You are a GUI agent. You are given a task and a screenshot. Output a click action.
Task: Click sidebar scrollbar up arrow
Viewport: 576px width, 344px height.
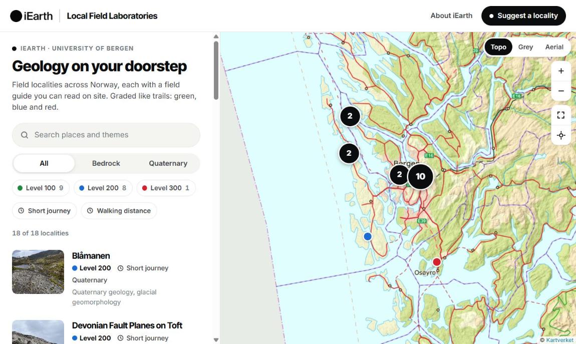(216, 37)
